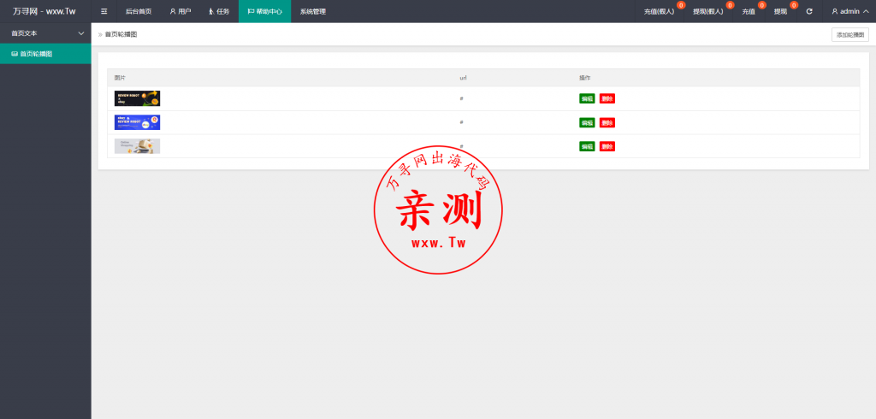876x419 pixels.
Task: Collapse the 首页文本 sidebar section
Action: [x=45, y=33]
